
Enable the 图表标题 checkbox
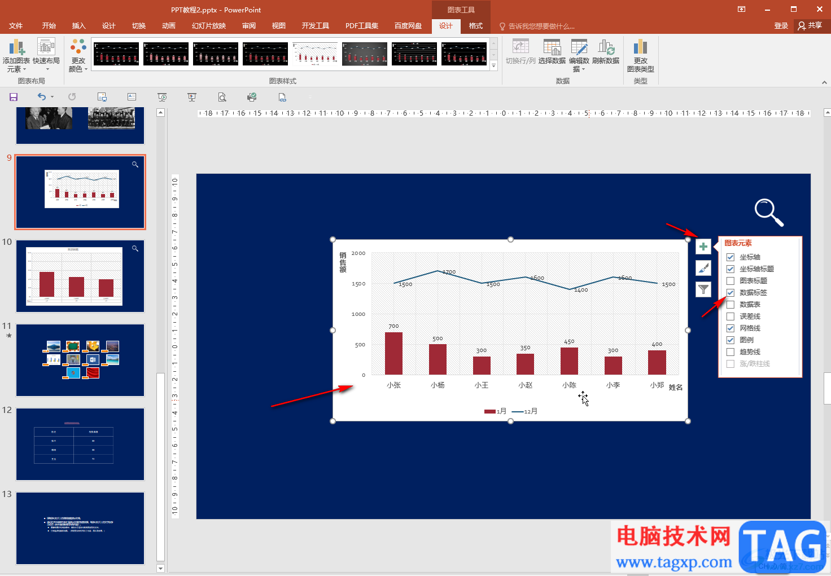click(x=731, y=281)
